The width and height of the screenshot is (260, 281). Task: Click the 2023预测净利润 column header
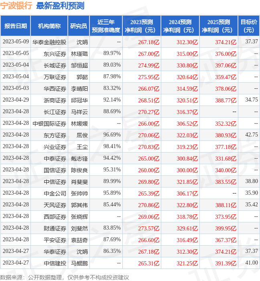142,26
